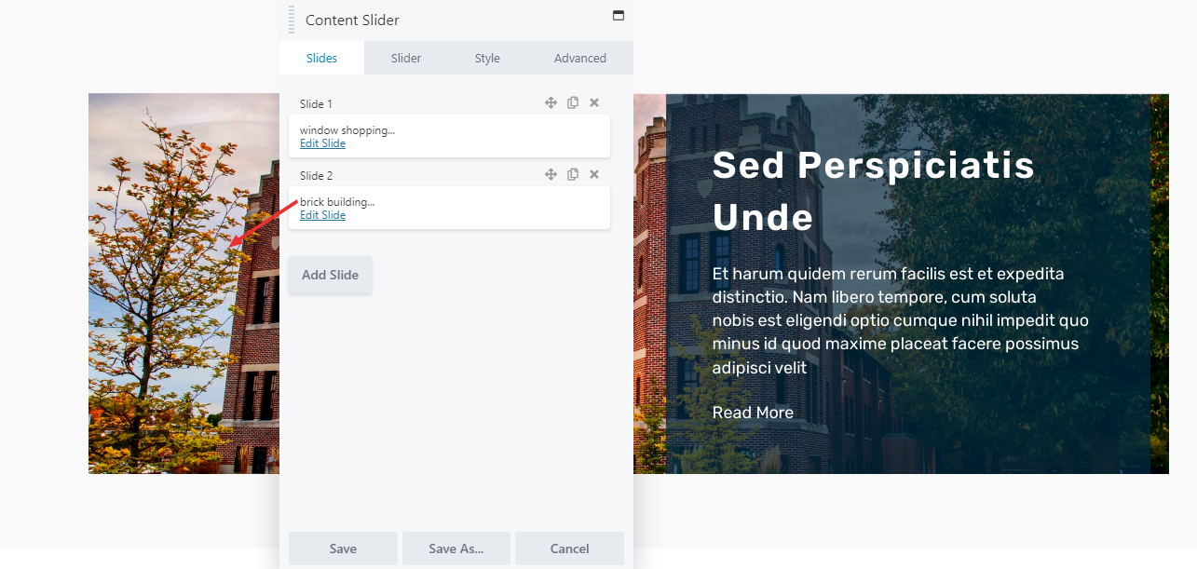
Task: Duplicate Slide 2 using its copy icon
Action: click(573, 174)
